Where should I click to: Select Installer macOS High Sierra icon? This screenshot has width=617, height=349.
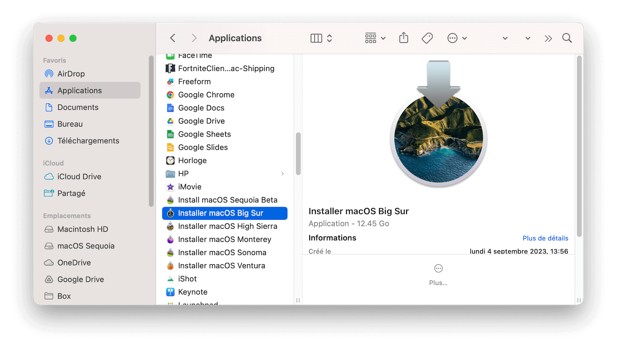point(170,226)
